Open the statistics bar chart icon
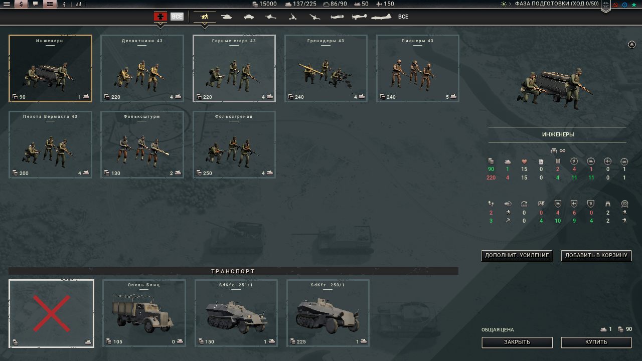This screenshot has height=361, width=642. coord(79,4)
